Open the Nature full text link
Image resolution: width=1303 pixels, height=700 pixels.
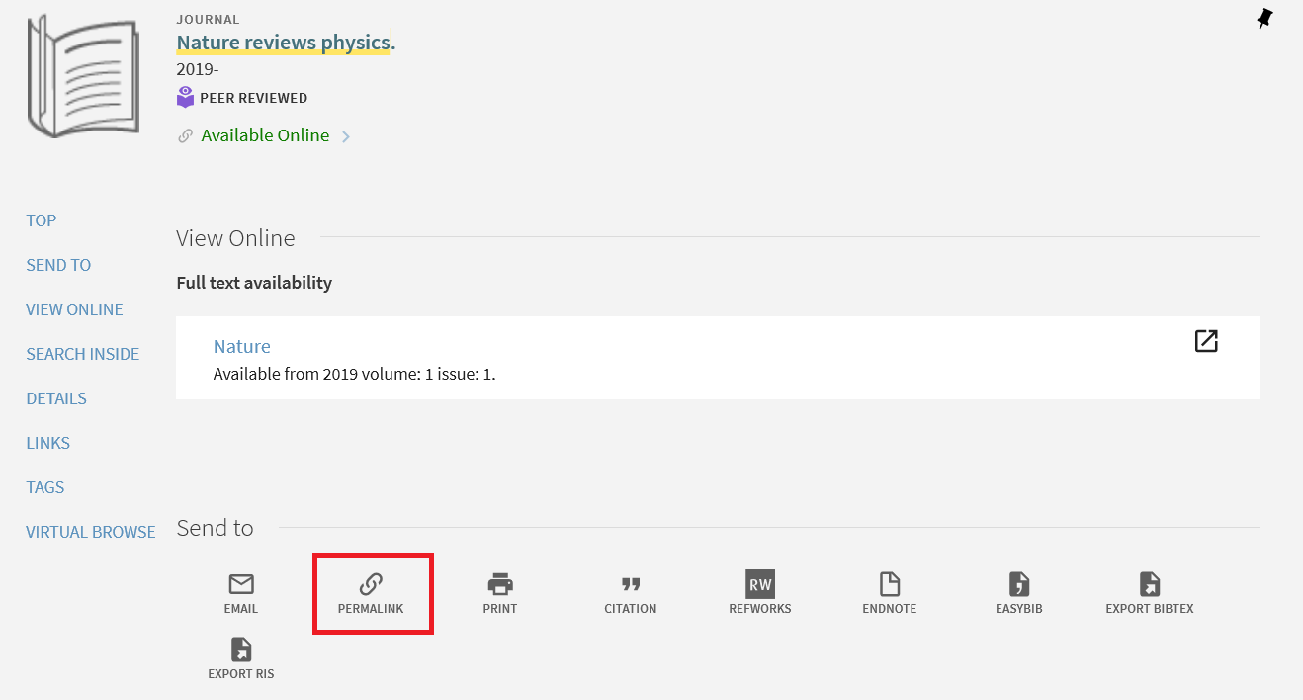pyautogui.click(x=242, y=346)
